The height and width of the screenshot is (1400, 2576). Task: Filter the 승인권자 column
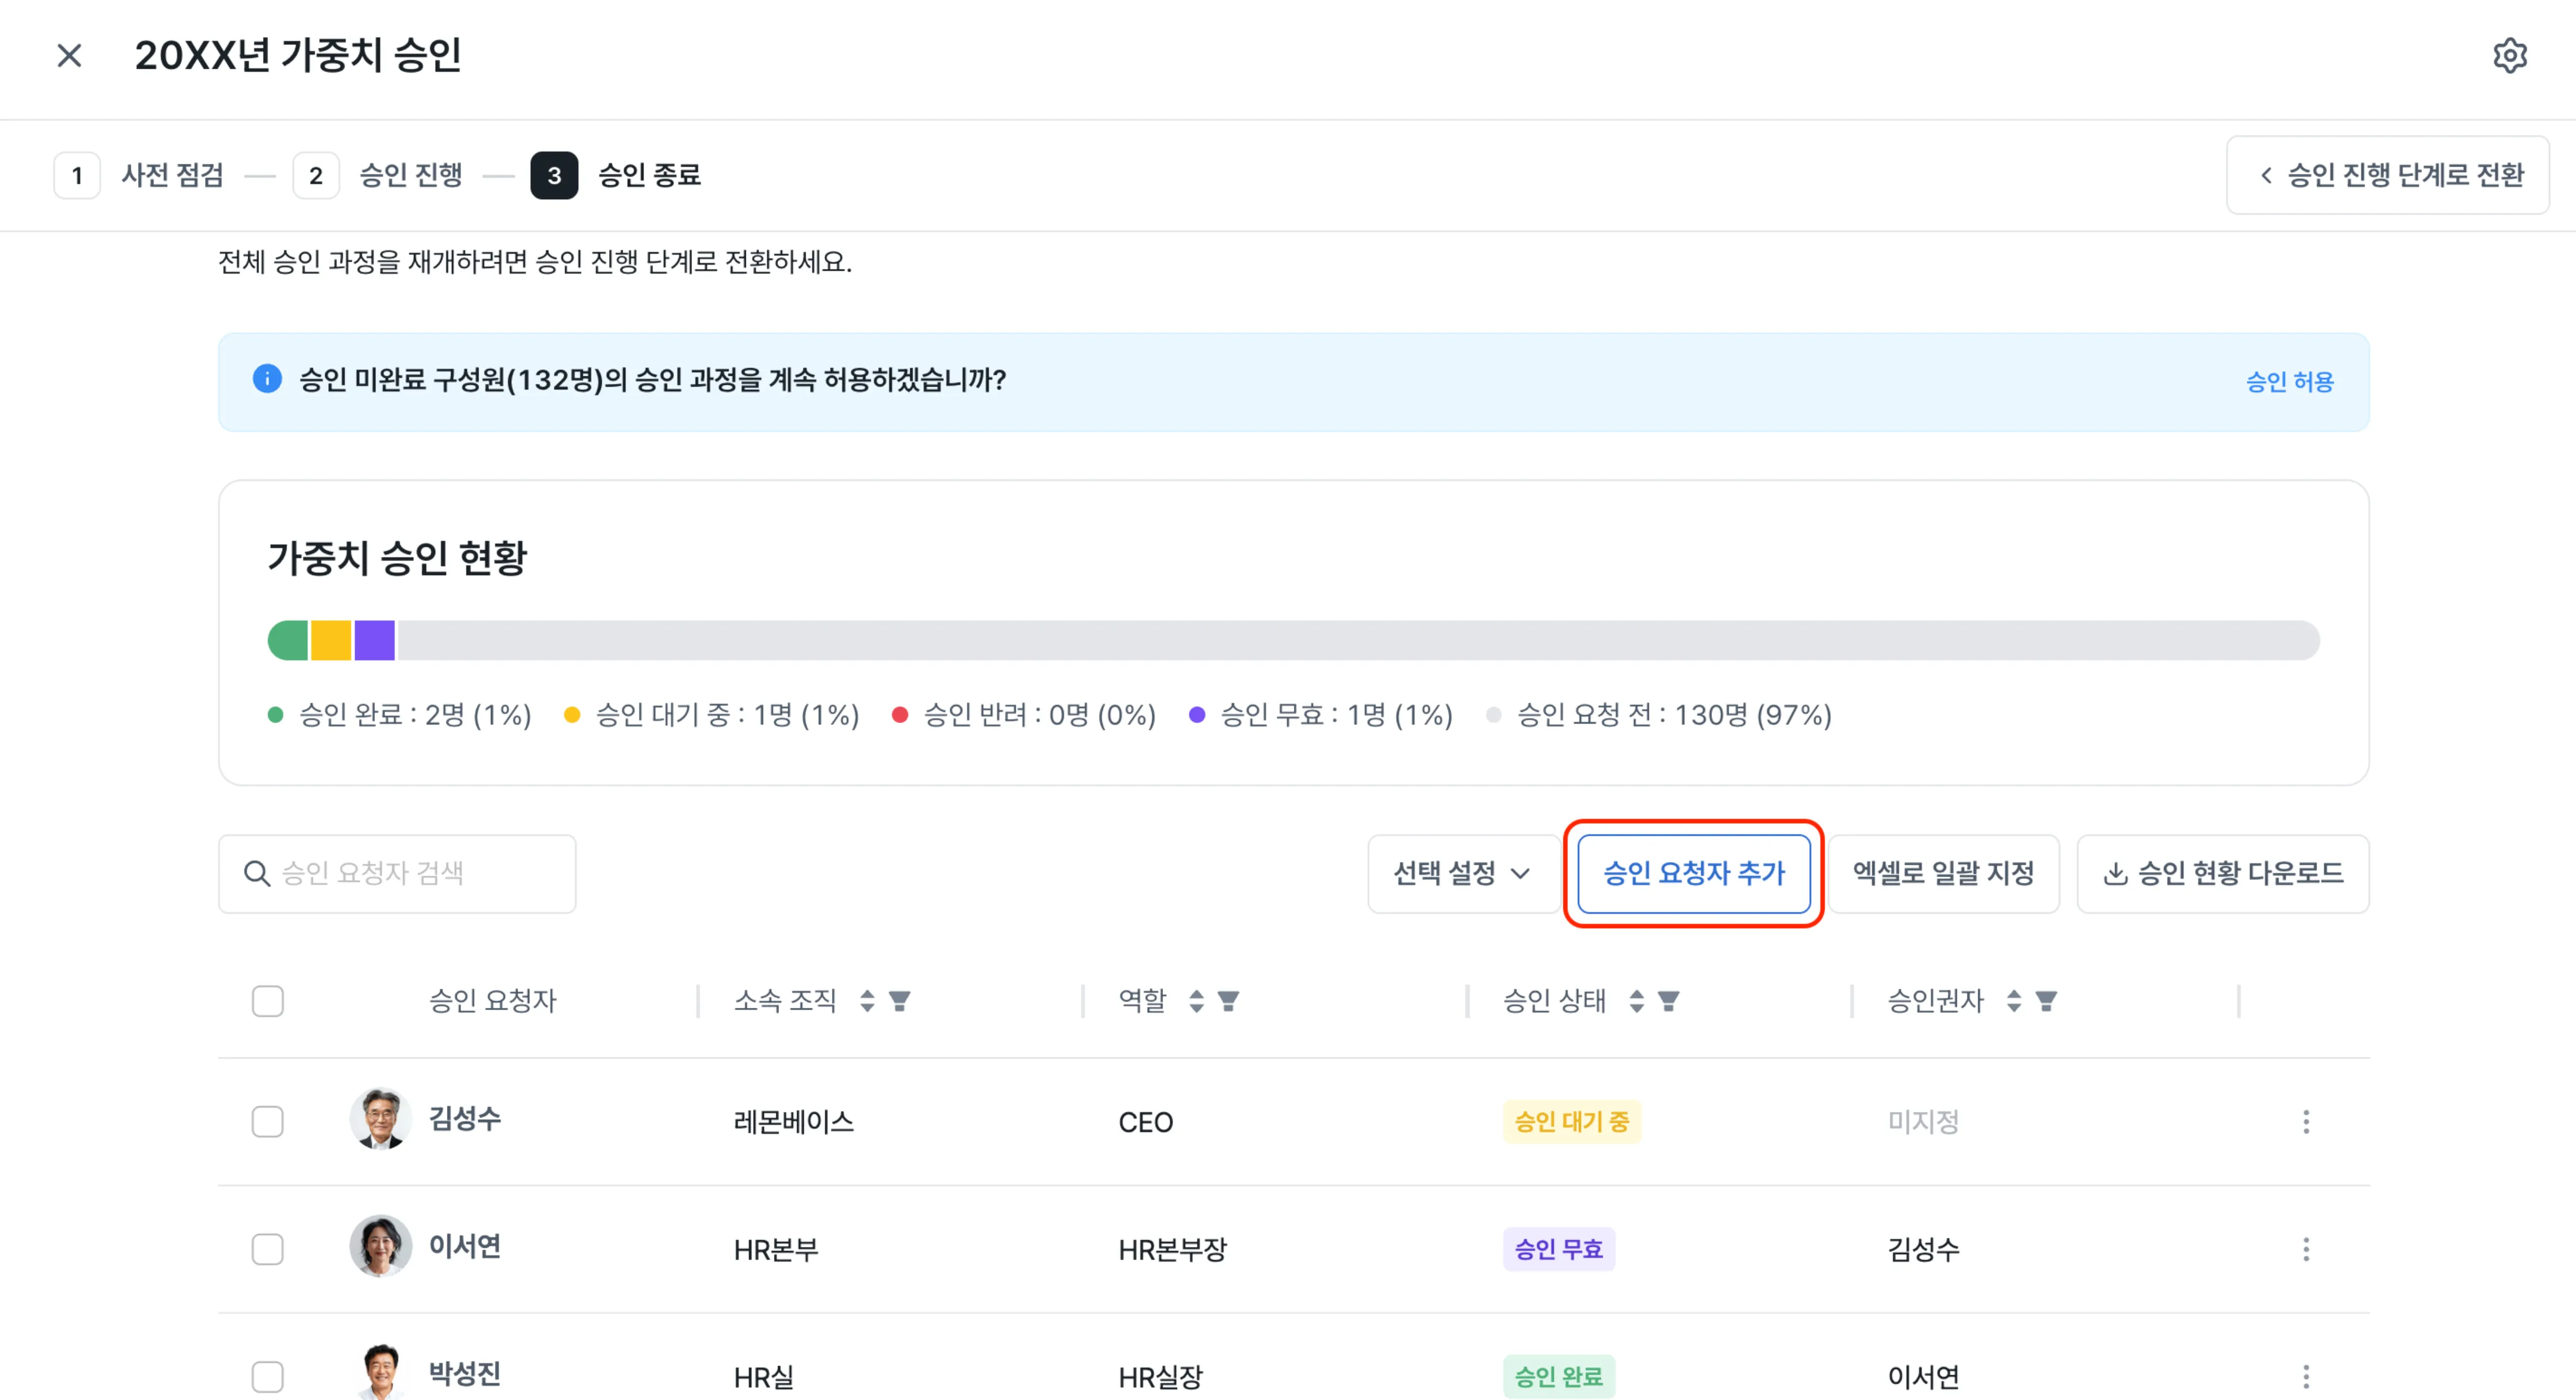point(2046,1001)
